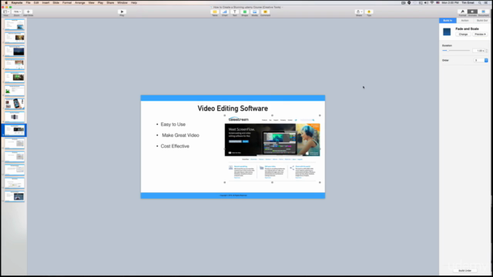Open the File menu
The height and width of the screenshot is (277, 493).
coord(28,2)
